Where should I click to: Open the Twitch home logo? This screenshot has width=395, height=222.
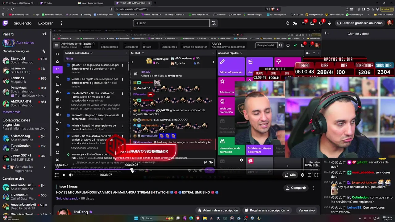point(5,23)
